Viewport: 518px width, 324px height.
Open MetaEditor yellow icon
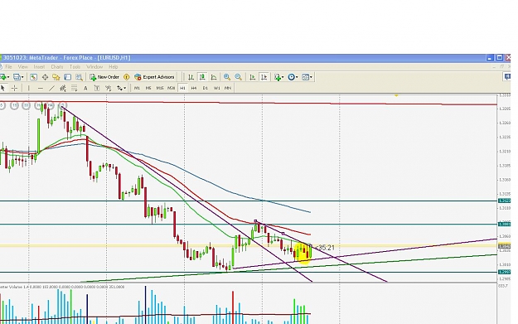tap(126, 77)
